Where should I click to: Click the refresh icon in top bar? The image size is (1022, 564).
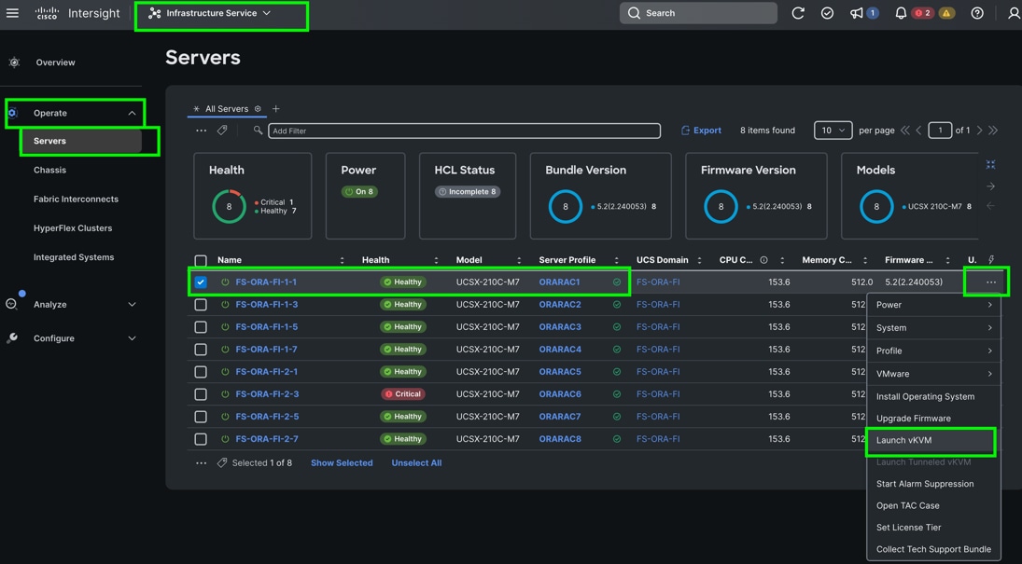[x=798, y=13]
